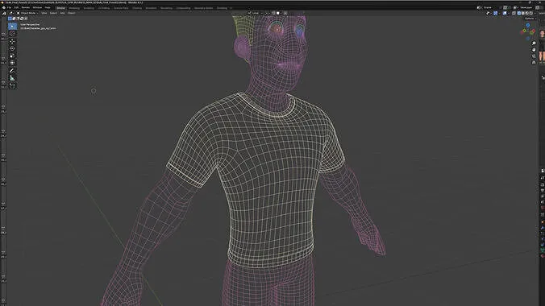Open the File menu
Screen dimensions: 545x306
[9, 7]
